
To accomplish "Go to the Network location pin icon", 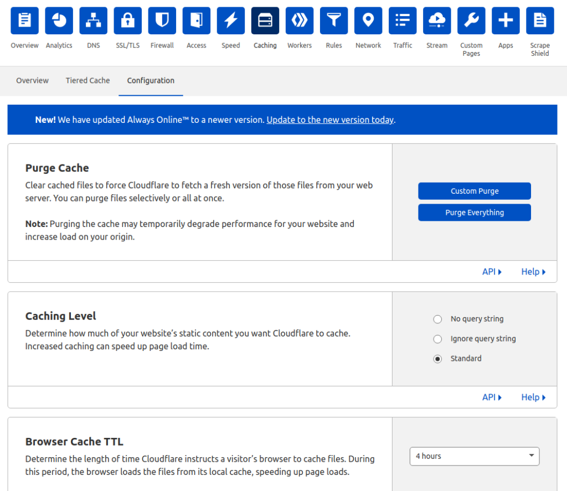I will point(368,20).
